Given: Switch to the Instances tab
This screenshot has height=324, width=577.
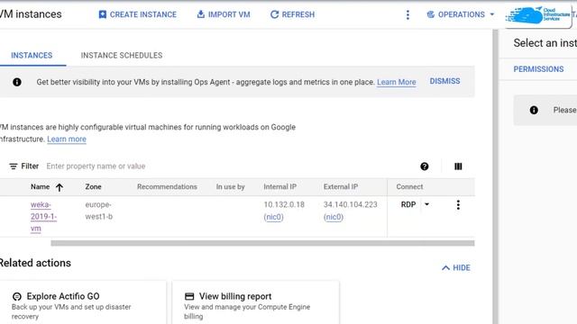Looking at the screenshot, I should coord(32,56).
